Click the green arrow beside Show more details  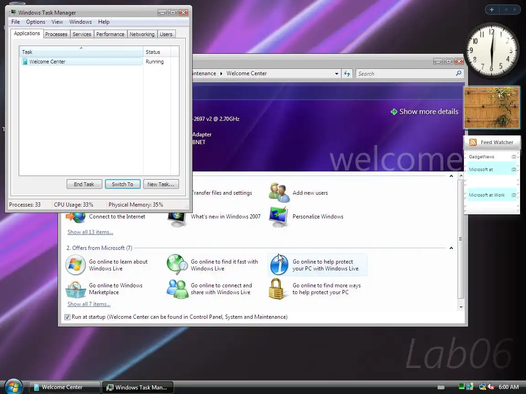(x=394, y=112)
